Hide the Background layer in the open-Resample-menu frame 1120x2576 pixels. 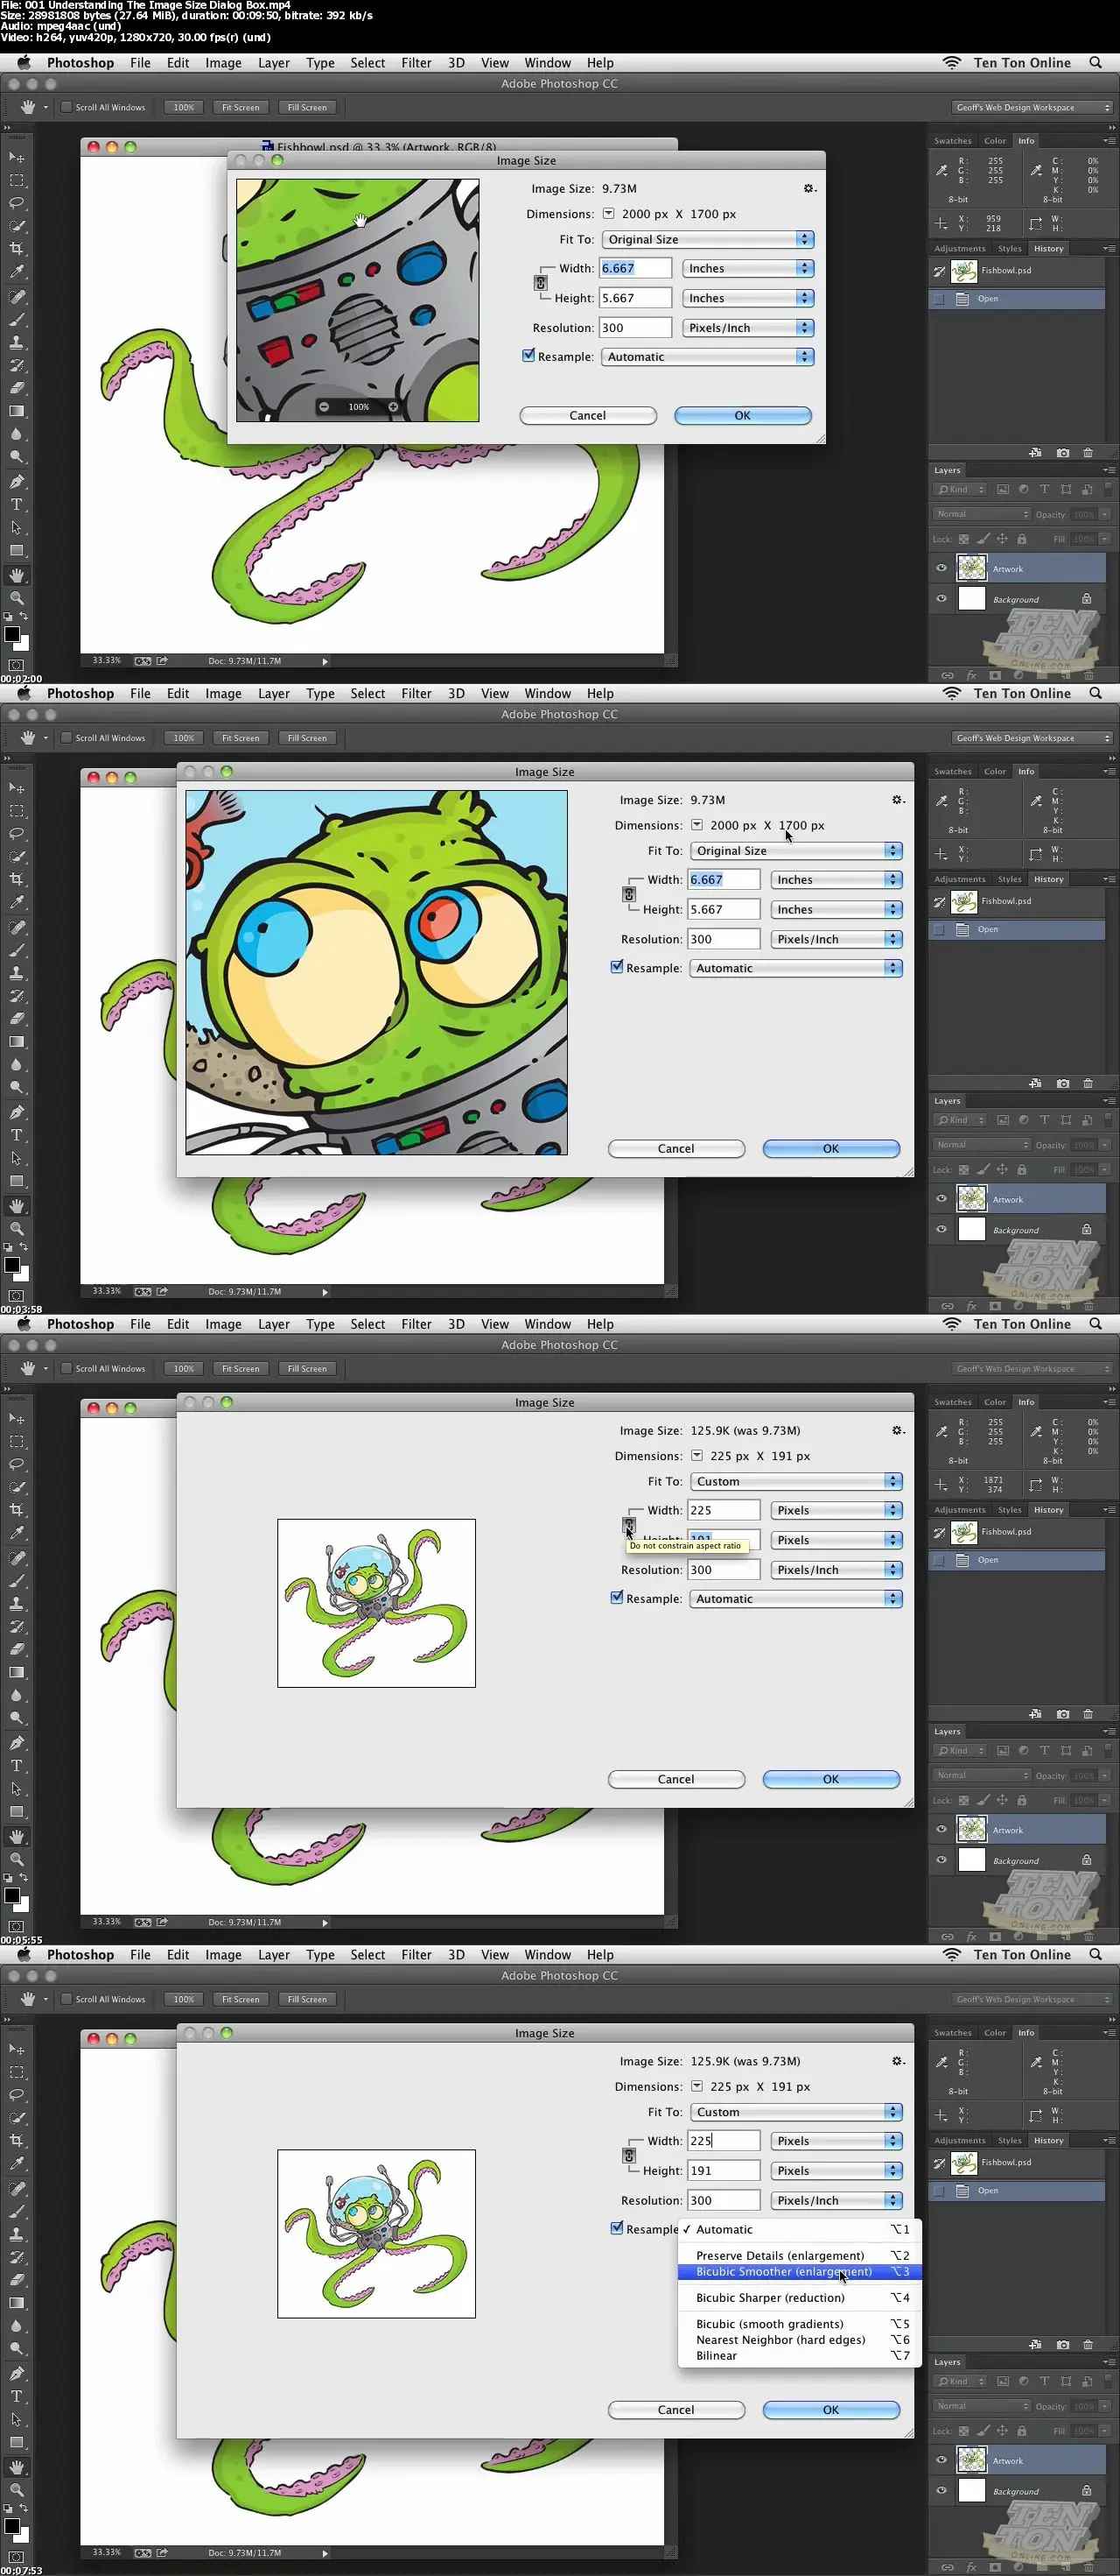coord(941,2490)
